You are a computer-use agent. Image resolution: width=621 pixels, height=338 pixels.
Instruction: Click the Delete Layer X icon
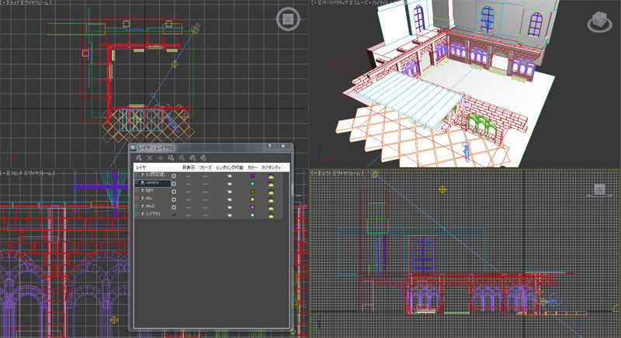click(149, 157)
